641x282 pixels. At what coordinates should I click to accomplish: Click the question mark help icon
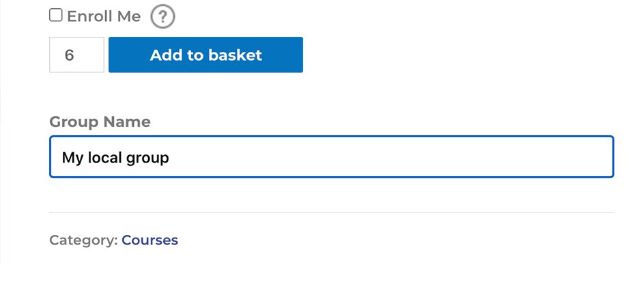pyautogui.click(x=162, y=17)
